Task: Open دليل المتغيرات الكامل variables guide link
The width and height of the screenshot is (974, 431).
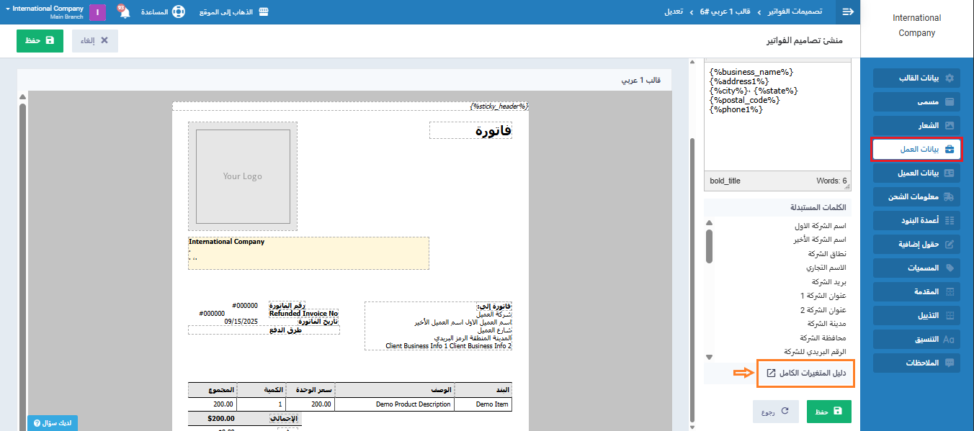Action: click(806, 373)
